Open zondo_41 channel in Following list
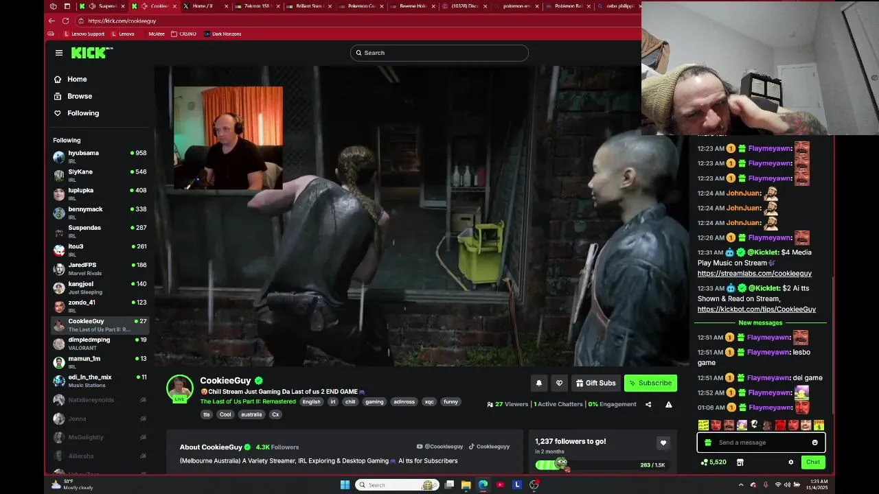 [x=100, y=306]
